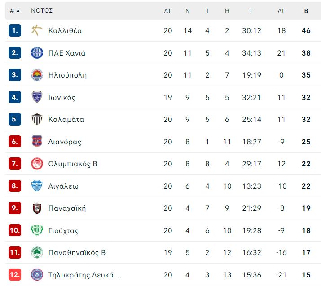
Task: Select the ΝΟΤΟΣ group header
Action: (42, 10)
